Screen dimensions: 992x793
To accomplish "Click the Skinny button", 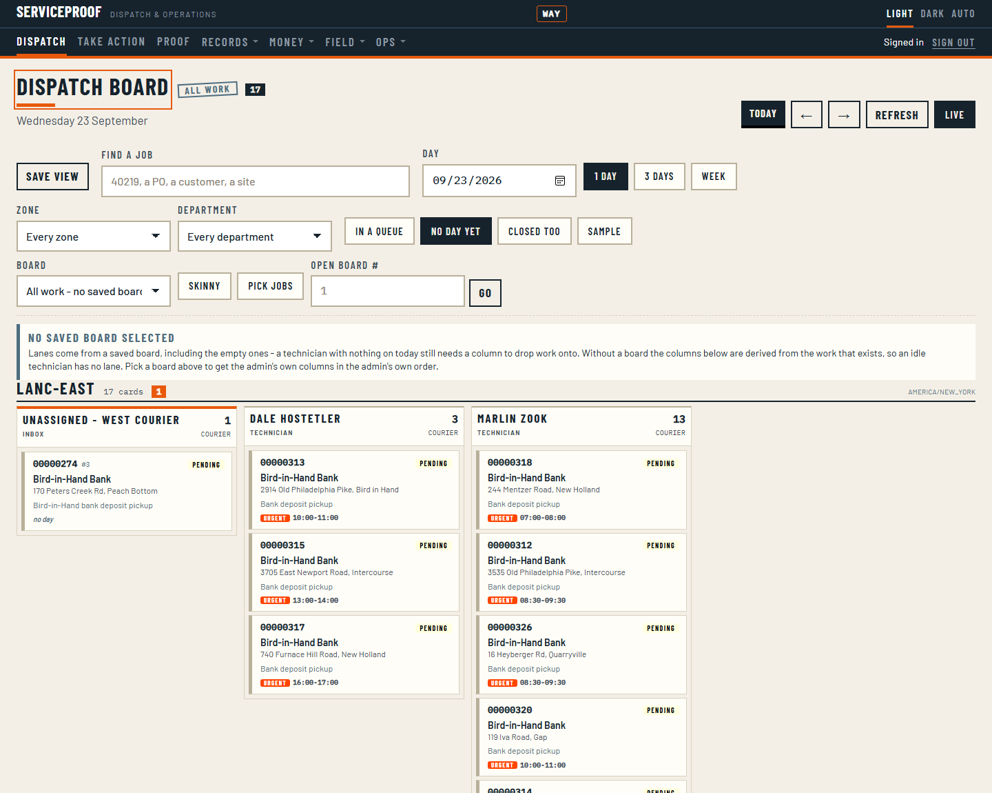I will [205, 286].
